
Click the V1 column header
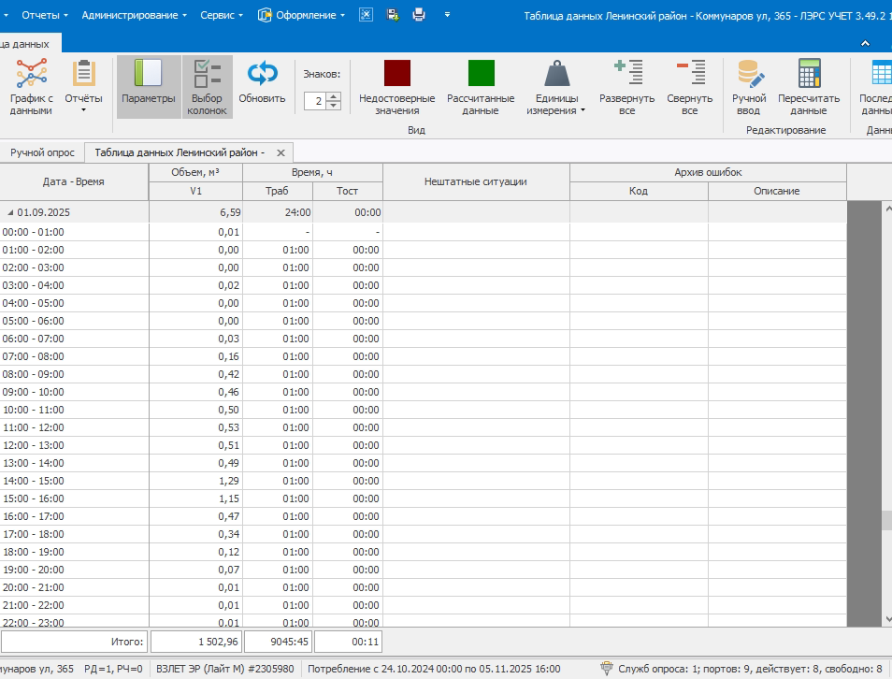point(195,191)
